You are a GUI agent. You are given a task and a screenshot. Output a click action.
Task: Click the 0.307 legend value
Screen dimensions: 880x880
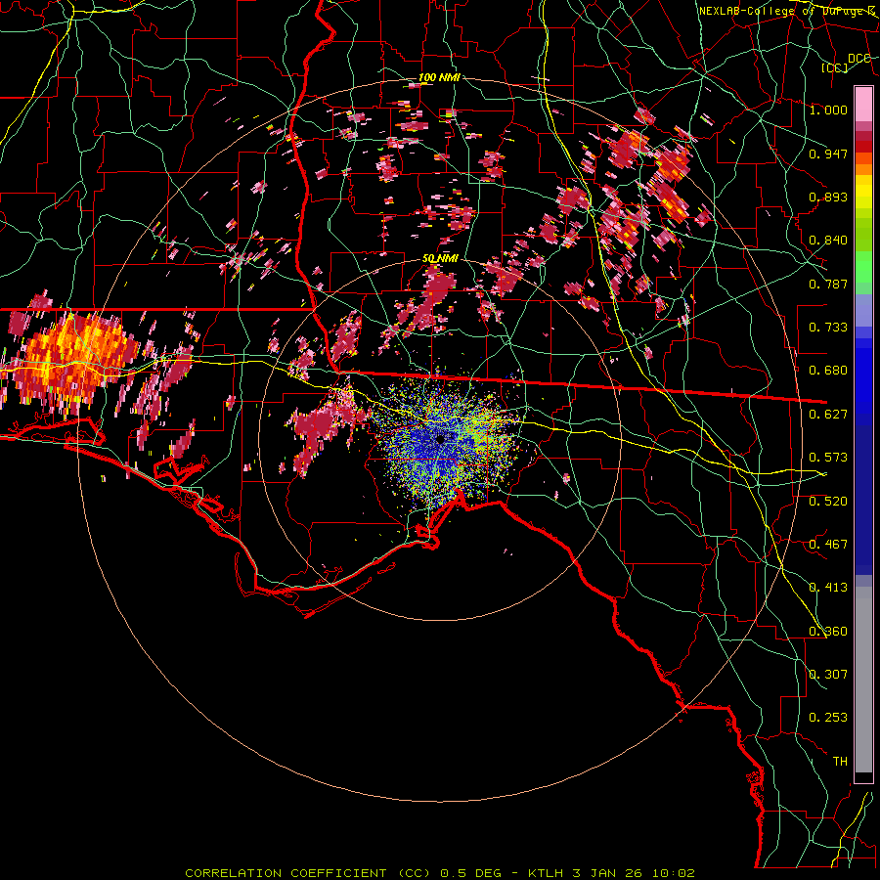[828, 675]
